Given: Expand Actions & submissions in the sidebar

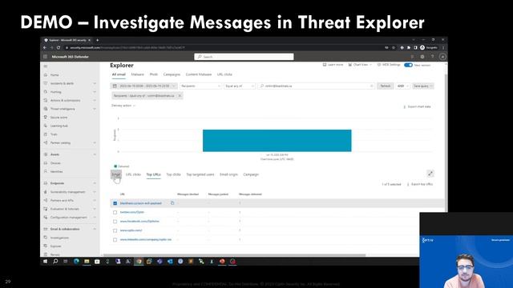Looking at the screenshot, I should [x=95, y=100].
